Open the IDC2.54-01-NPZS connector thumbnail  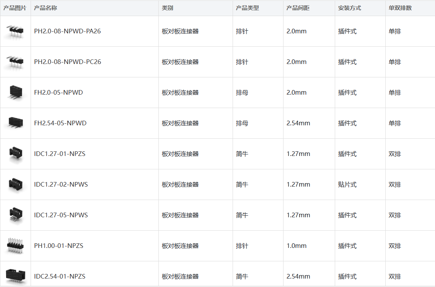click(15, 275)
